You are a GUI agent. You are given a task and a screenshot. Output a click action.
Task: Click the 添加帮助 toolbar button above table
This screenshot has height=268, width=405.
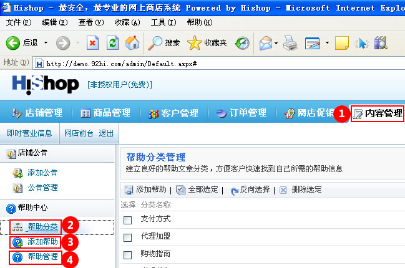(x=145, y=190)
